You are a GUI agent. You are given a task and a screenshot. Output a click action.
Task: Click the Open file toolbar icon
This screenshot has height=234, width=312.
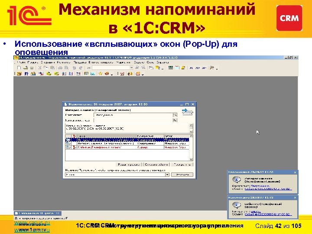coord(25,68)
